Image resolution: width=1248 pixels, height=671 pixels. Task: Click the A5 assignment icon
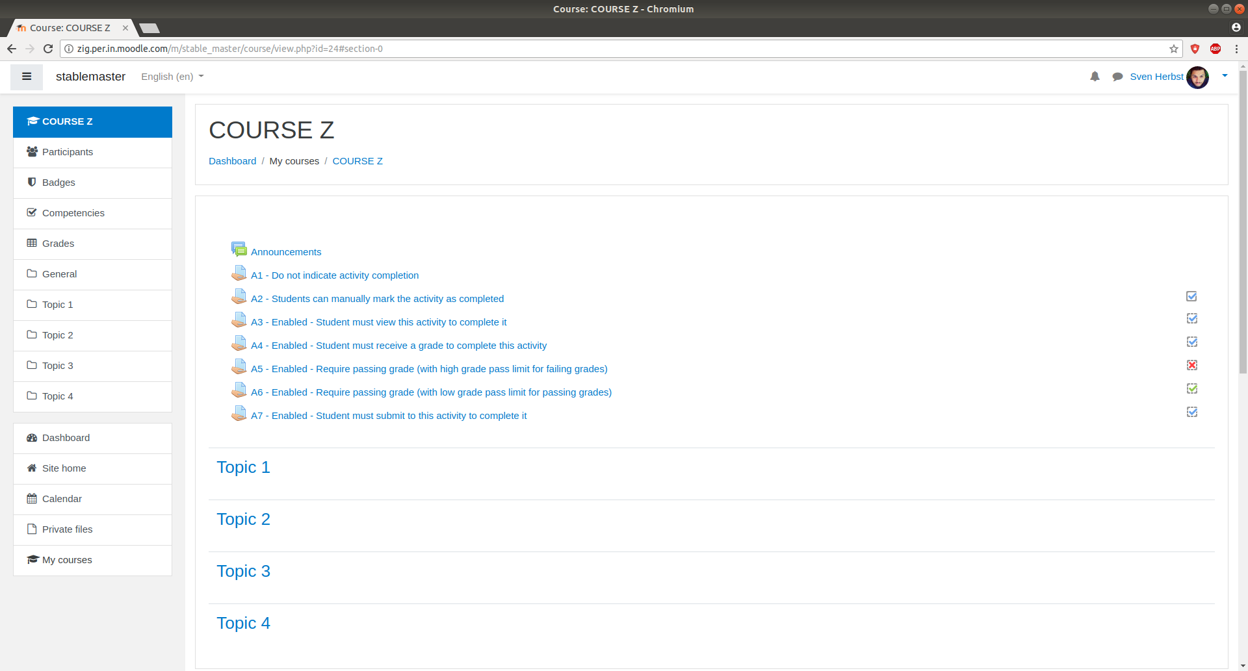click(x=239, y=366)
